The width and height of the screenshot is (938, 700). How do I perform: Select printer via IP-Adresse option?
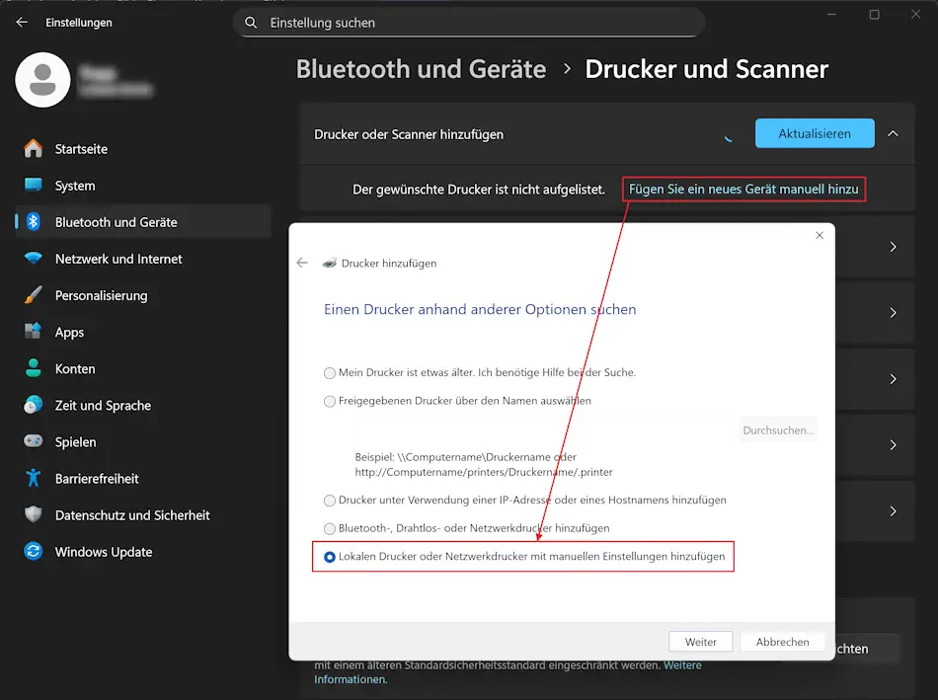coord(330,501)
